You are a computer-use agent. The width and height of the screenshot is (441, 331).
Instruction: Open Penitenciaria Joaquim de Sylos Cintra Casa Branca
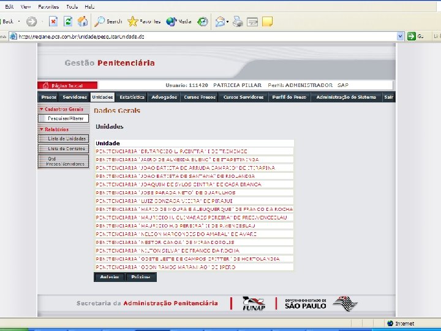pyautogui.click(x=179, y=185)
